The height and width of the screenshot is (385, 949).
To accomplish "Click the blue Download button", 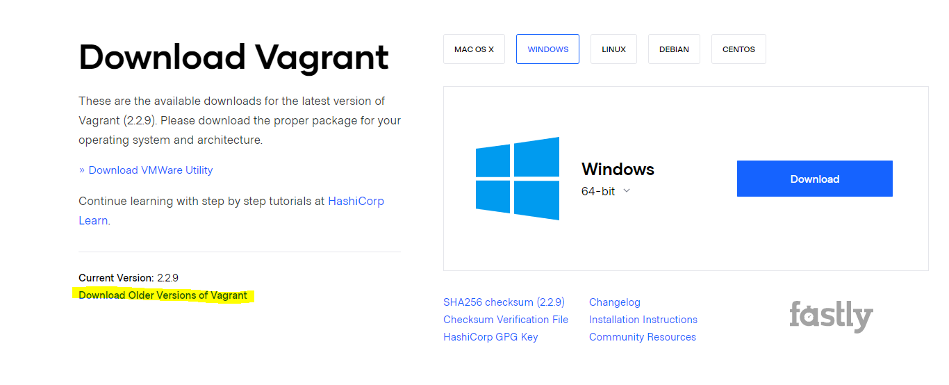I will pyautogui.click(x=815, y=179).
